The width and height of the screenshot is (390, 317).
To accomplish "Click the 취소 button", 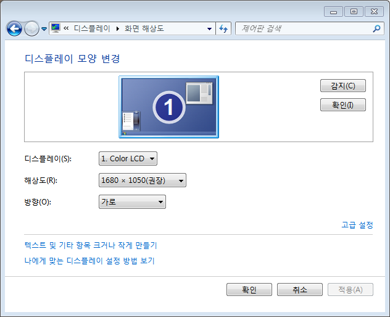I will tap(300, 290).
